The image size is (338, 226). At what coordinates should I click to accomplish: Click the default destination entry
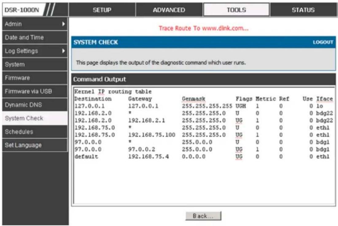tap(86, 157)
